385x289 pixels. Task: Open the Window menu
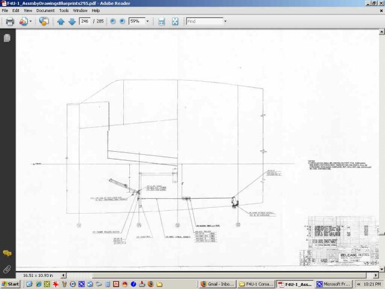80,11
